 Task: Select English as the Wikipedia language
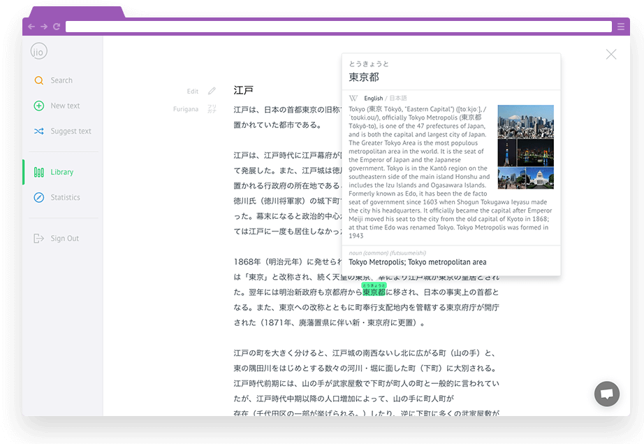coord(373,99)
